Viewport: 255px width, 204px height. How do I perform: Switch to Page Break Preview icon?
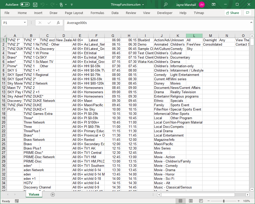(201, 201)
